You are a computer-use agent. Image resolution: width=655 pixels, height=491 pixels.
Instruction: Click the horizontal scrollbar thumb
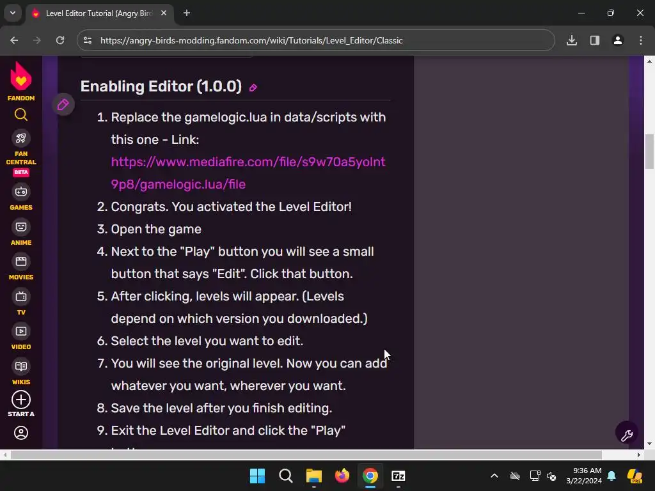pyautogui.click(x=306, y=455)
